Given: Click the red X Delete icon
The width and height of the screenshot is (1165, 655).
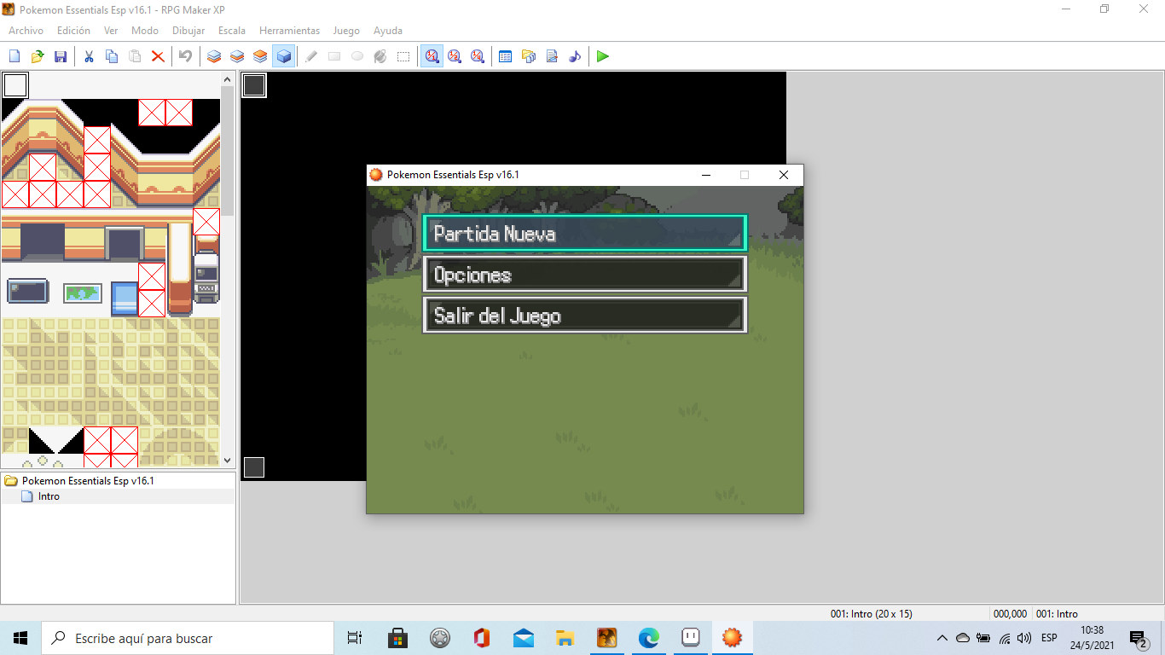Looking at the screenshot, I should pyautogui.click(x=158, y=56).
